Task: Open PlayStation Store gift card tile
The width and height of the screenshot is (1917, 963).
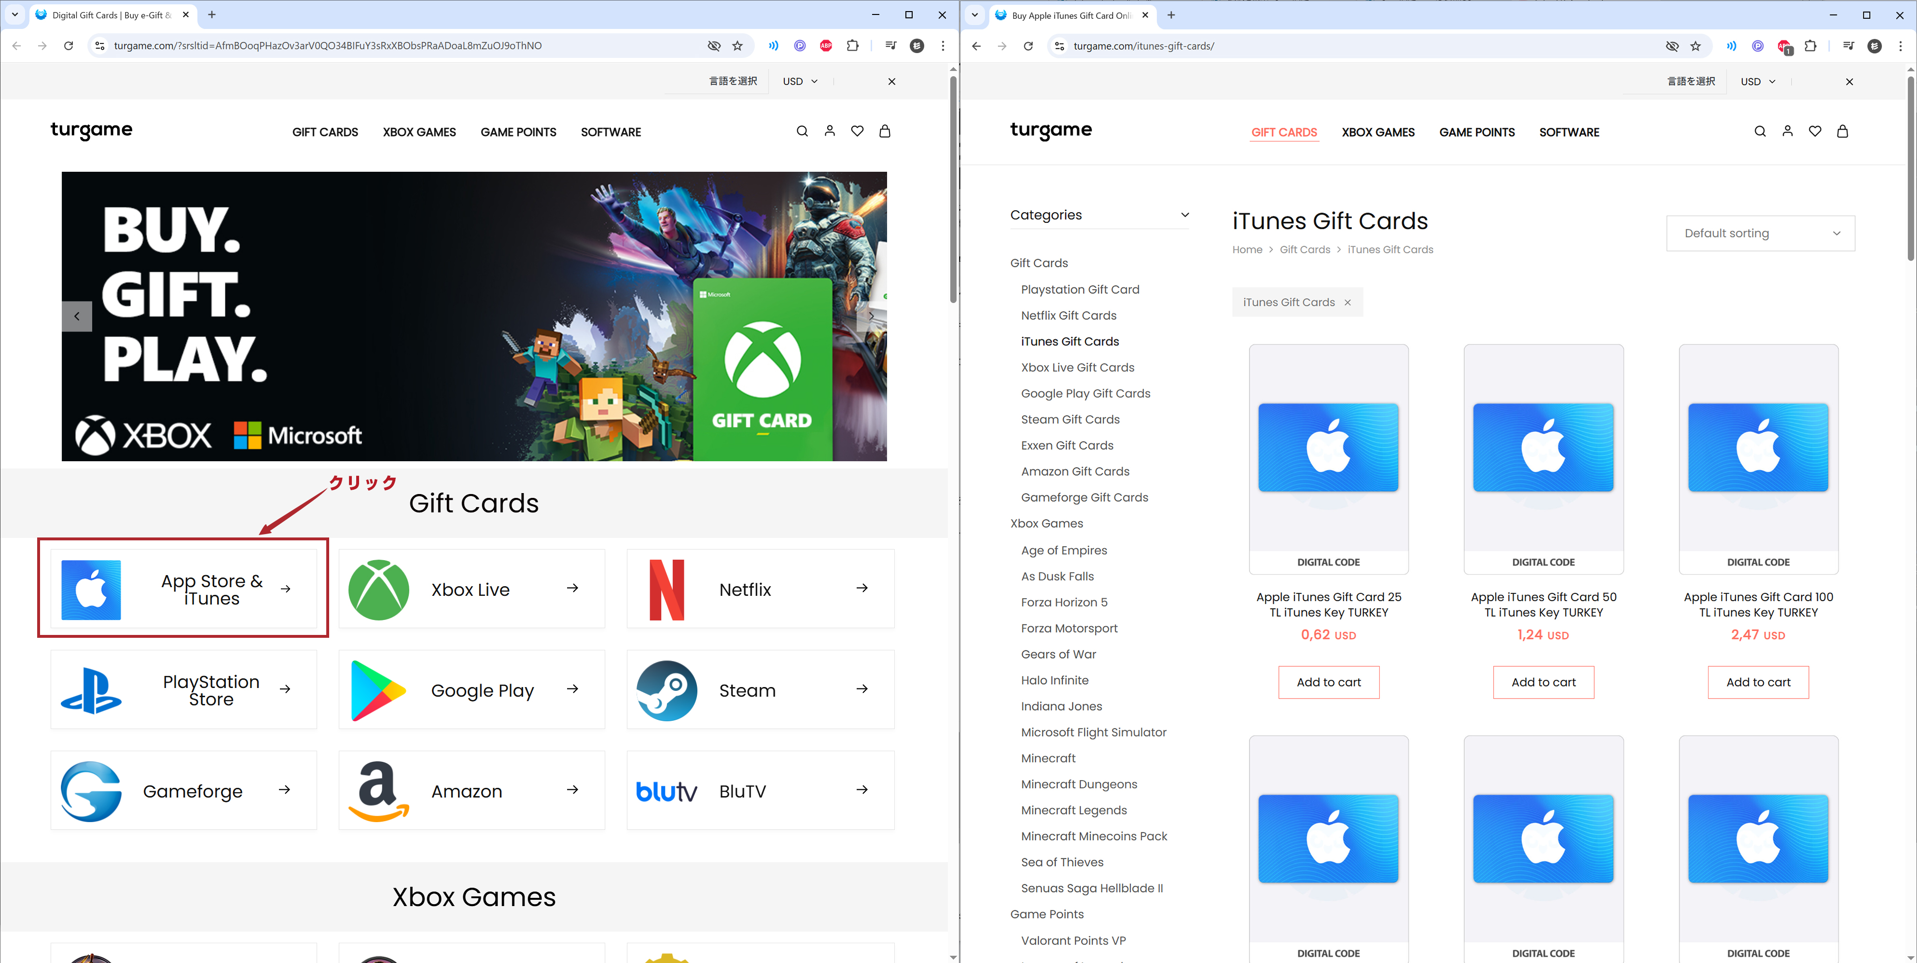Action: pos(184,689)
